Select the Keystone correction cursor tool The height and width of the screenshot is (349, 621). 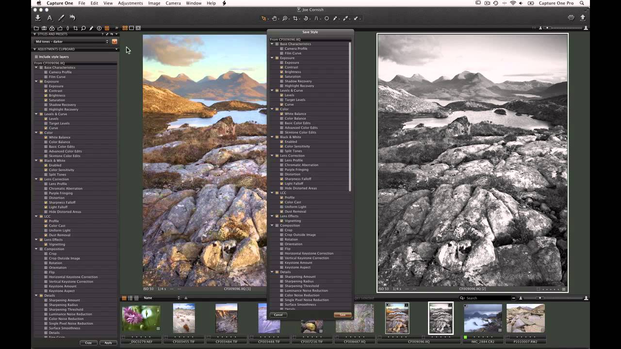[316, 18]
